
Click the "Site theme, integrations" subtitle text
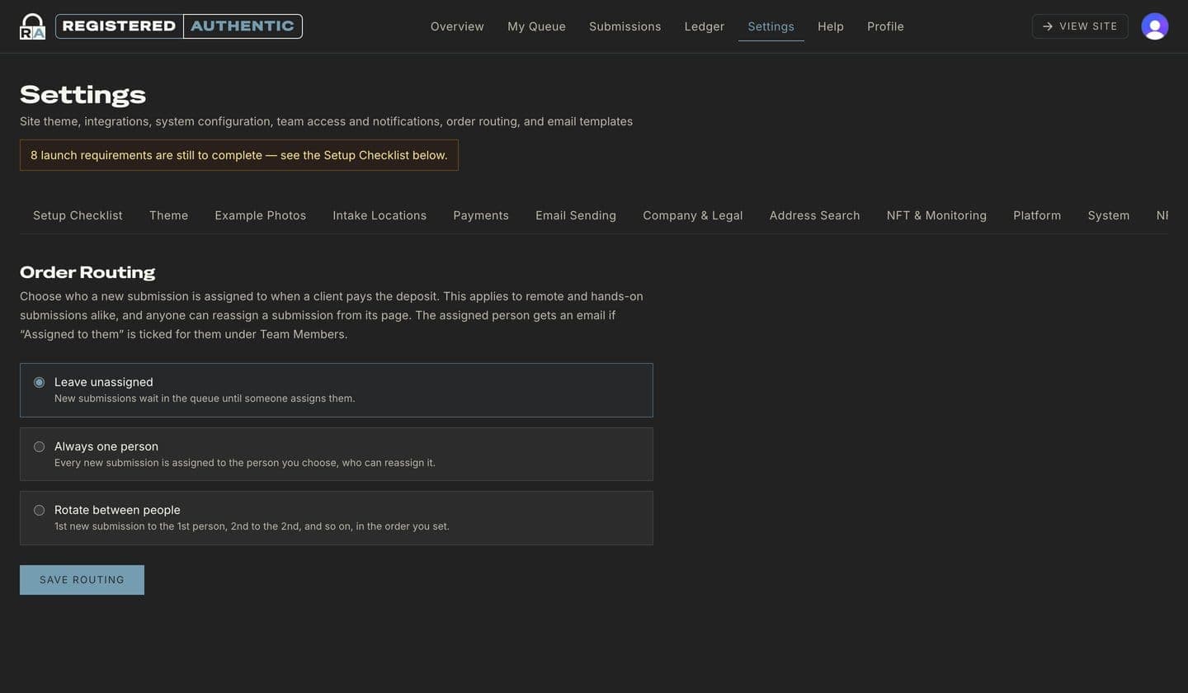point(326,121)
